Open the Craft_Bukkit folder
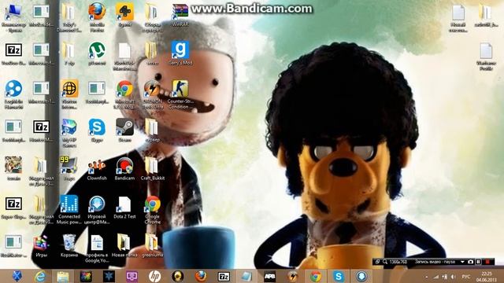504x283 pixels. 152,169
